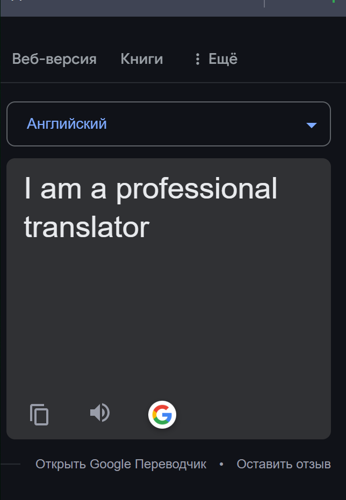346x500 pixels.
Task: Switch to the Книги tab
Action: (x=142, y=59)
